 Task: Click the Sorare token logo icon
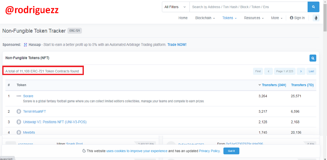click(x=19, y=96)
